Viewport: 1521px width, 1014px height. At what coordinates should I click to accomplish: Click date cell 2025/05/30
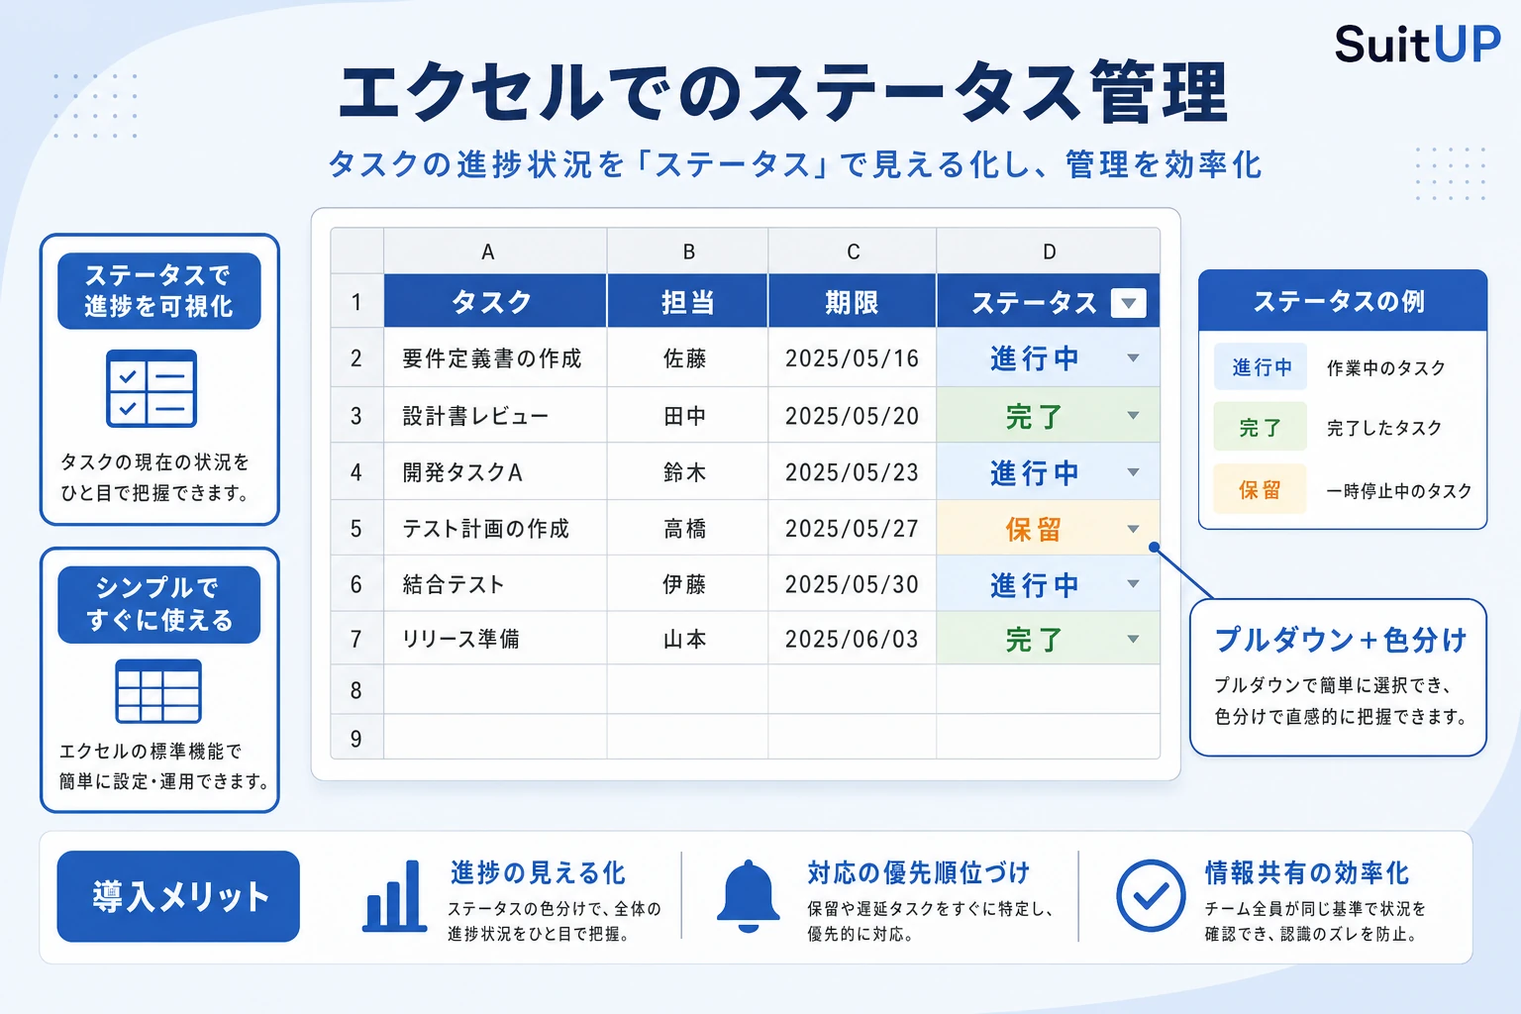pos(853,584)
